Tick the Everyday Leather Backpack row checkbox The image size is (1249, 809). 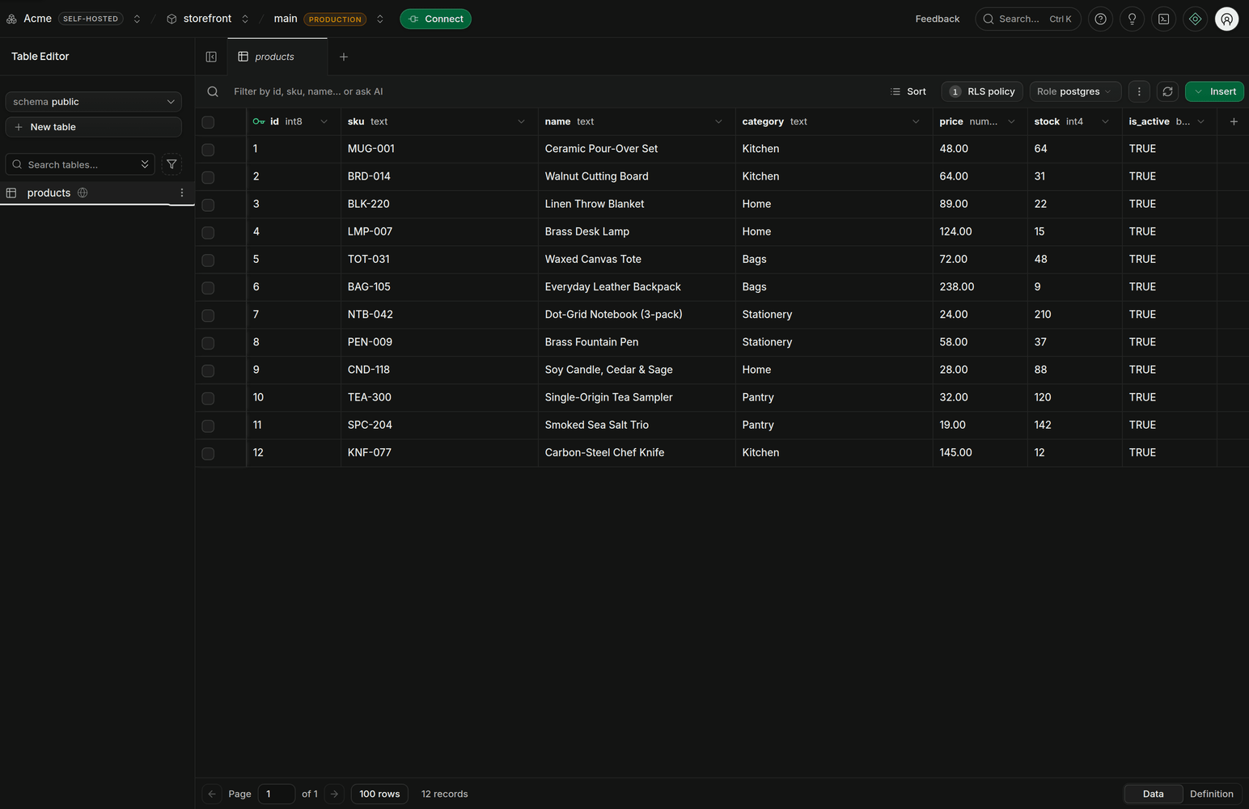[x=208, y=288]
